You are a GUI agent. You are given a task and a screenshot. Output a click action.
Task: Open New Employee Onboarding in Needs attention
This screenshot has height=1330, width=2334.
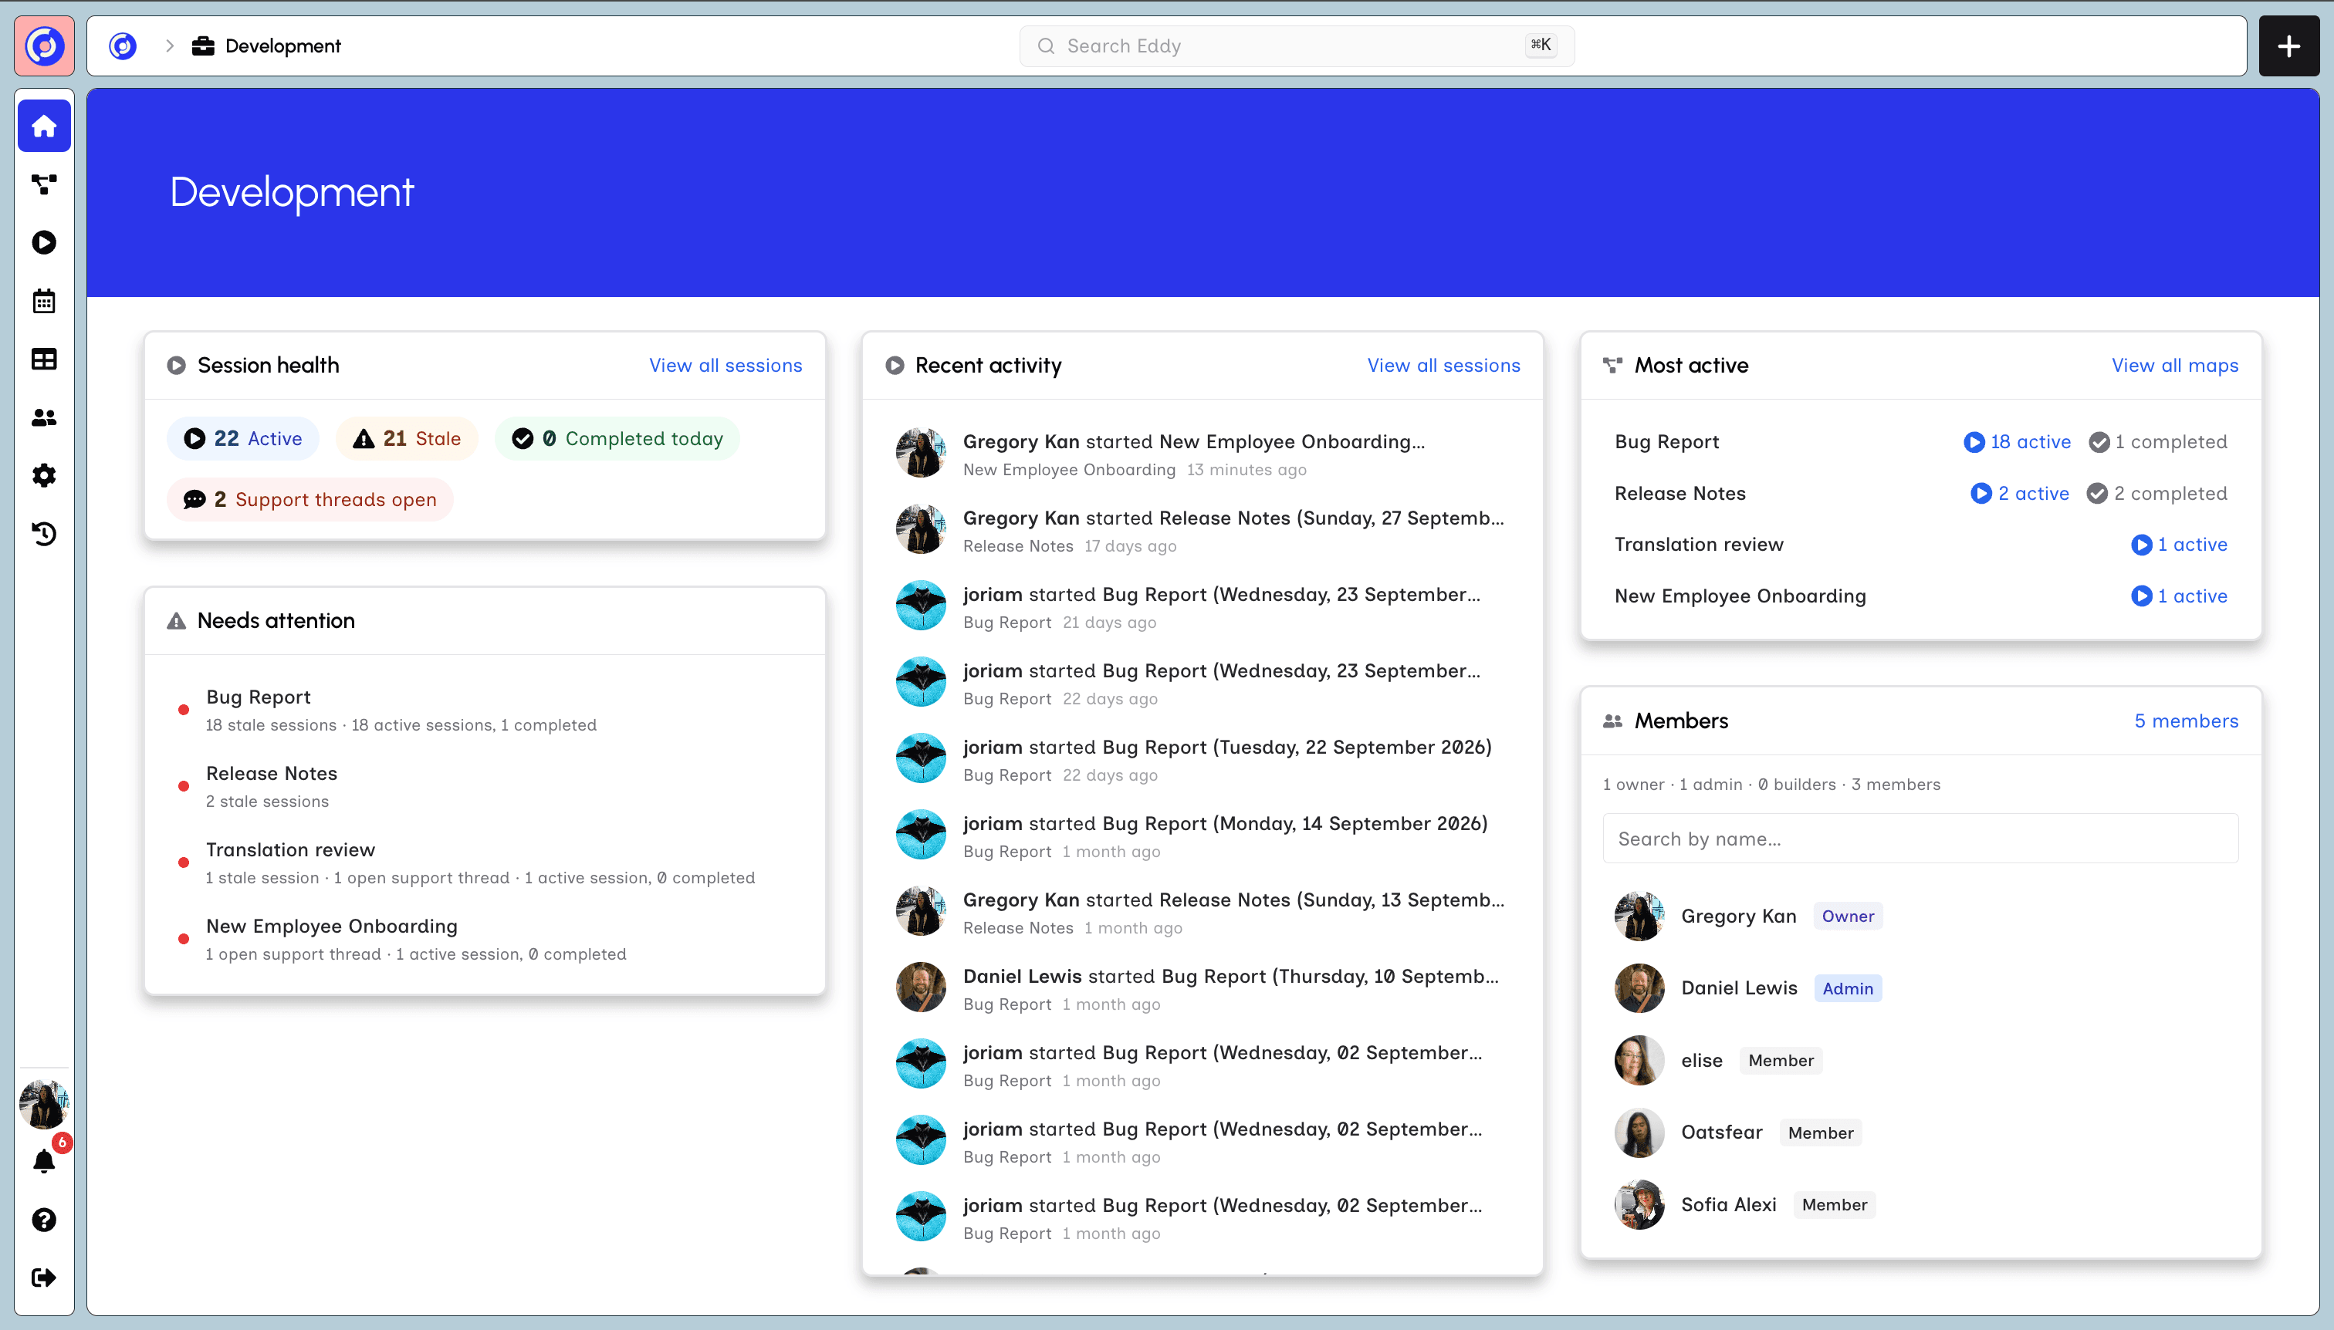[x=485, y=939]
